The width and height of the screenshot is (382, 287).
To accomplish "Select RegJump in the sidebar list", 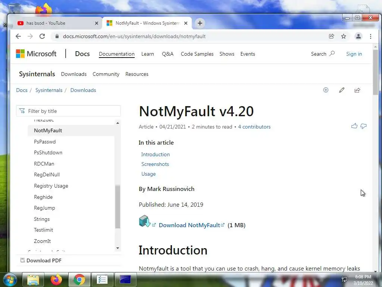I will point(44,208).
